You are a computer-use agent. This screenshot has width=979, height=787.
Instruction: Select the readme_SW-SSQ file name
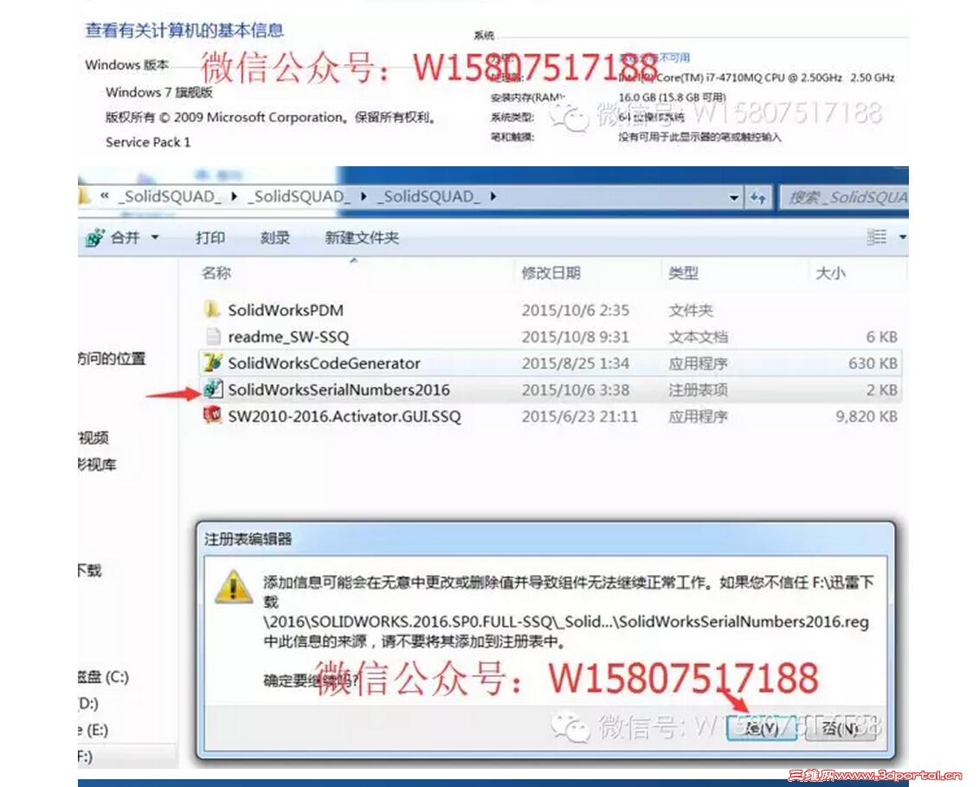tap(288, 337)
